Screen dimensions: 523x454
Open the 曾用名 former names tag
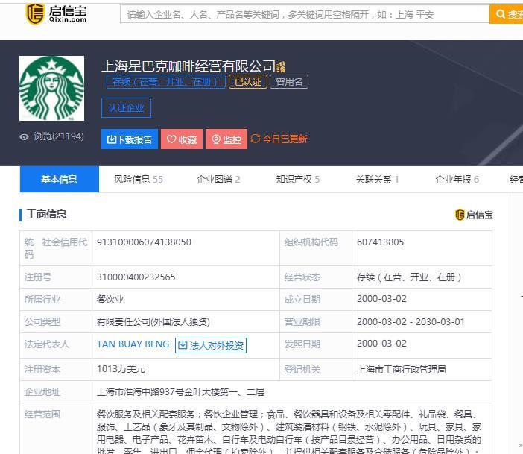click(289, 82)
